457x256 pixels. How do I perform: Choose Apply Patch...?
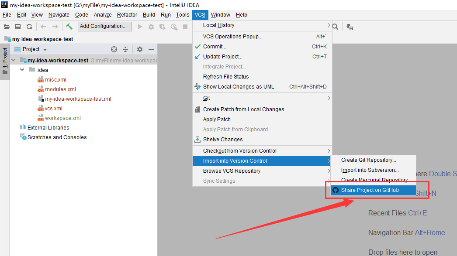point(262,119)
